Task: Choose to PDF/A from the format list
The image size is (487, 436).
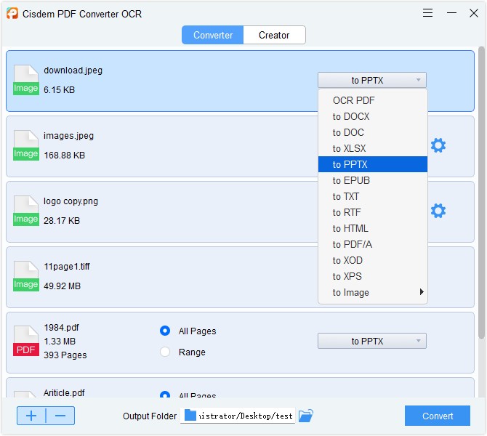Action: point(373,244)
